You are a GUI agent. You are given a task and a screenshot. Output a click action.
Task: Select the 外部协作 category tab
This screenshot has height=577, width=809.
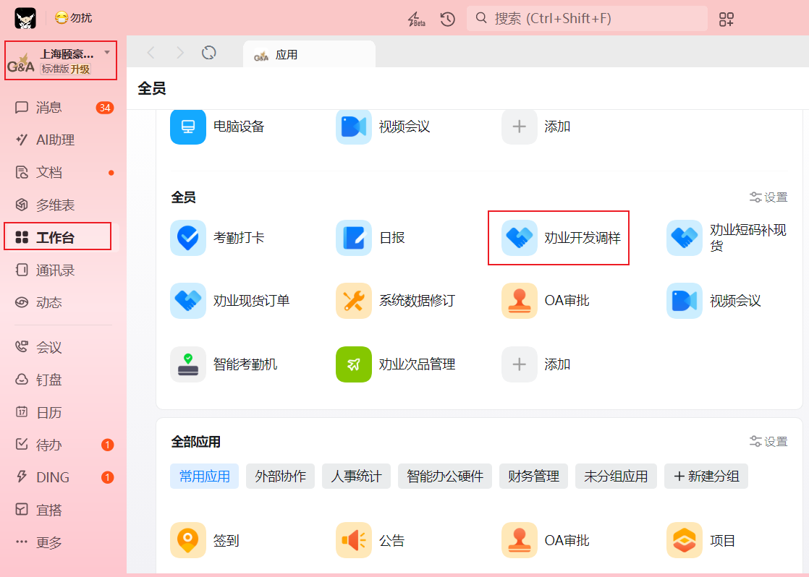pyautogui.click(x=281, y=476)
